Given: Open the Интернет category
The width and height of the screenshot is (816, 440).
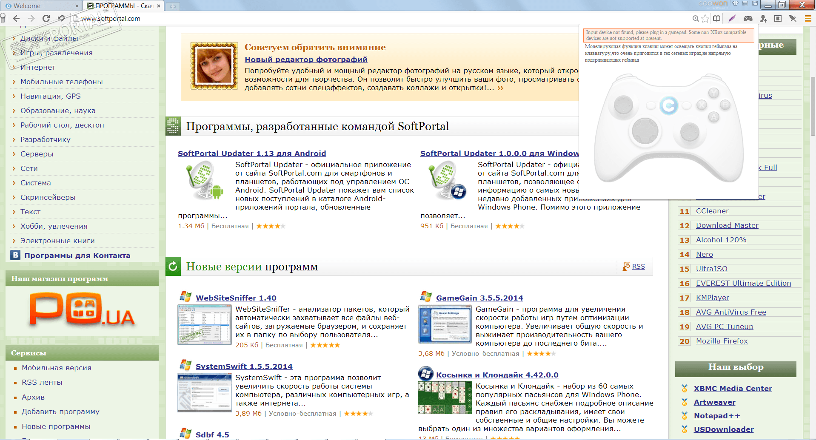Looking at the screenshot, I should coord(38,67).
